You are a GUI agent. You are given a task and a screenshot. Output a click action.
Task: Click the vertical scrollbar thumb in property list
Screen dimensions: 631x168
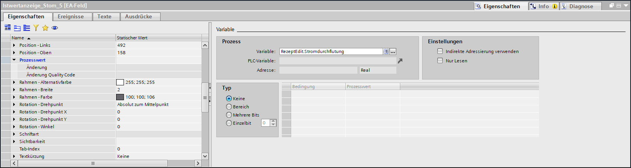coord(205,97)
